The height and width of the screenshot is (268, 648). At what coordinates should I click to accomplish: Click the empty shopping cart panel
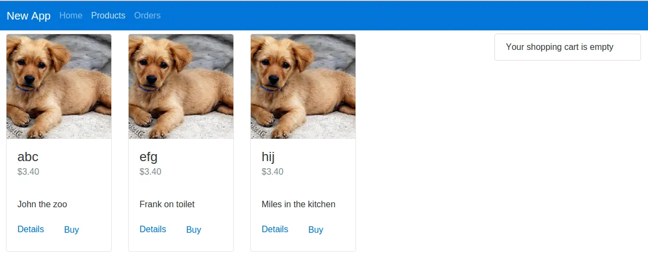tap(567, 47)
